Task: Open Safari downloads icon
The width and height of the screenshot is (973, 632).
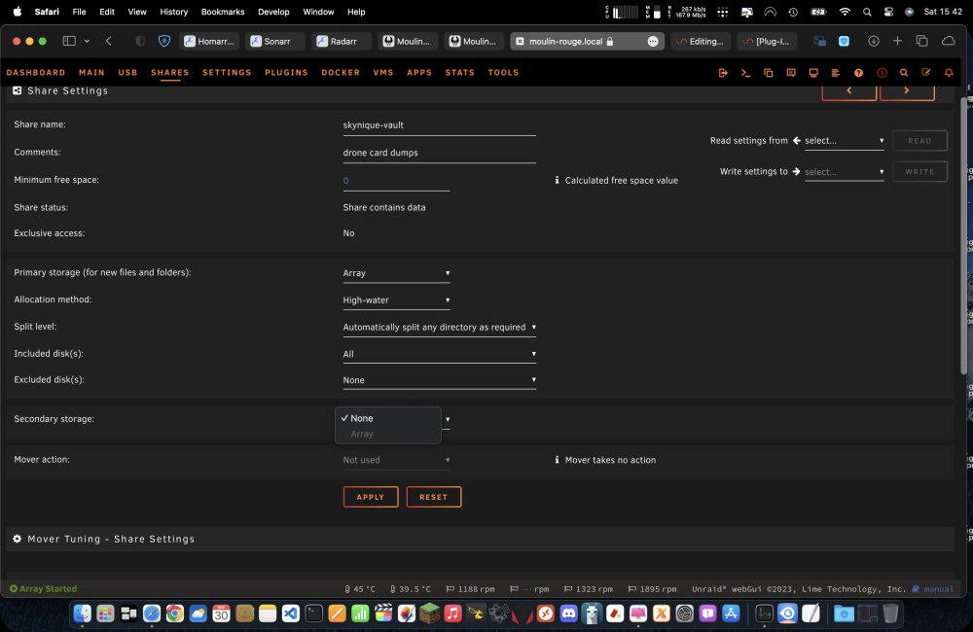Action: 873,41
